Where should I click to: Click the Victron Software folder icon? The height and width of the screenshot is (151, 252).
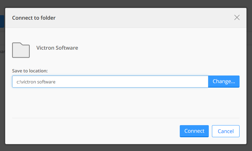coord(21,50)
